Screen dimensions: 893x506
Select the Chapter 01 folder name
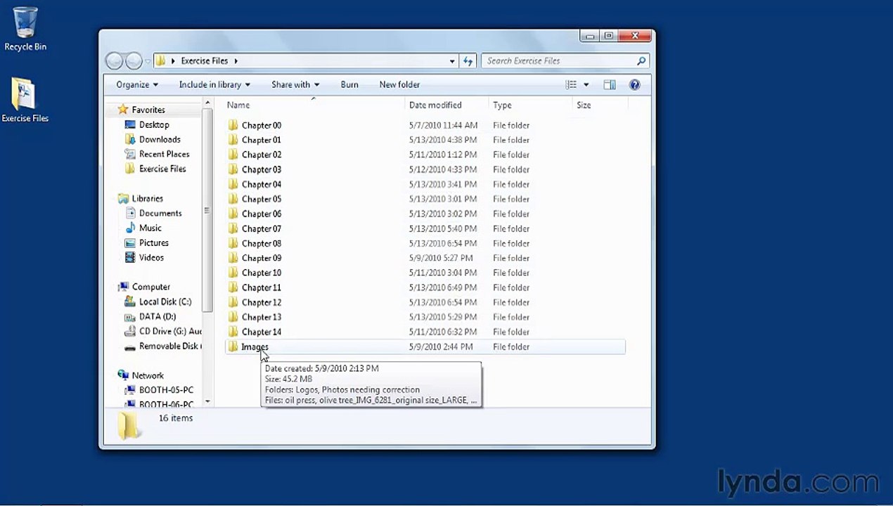[262, 140]
